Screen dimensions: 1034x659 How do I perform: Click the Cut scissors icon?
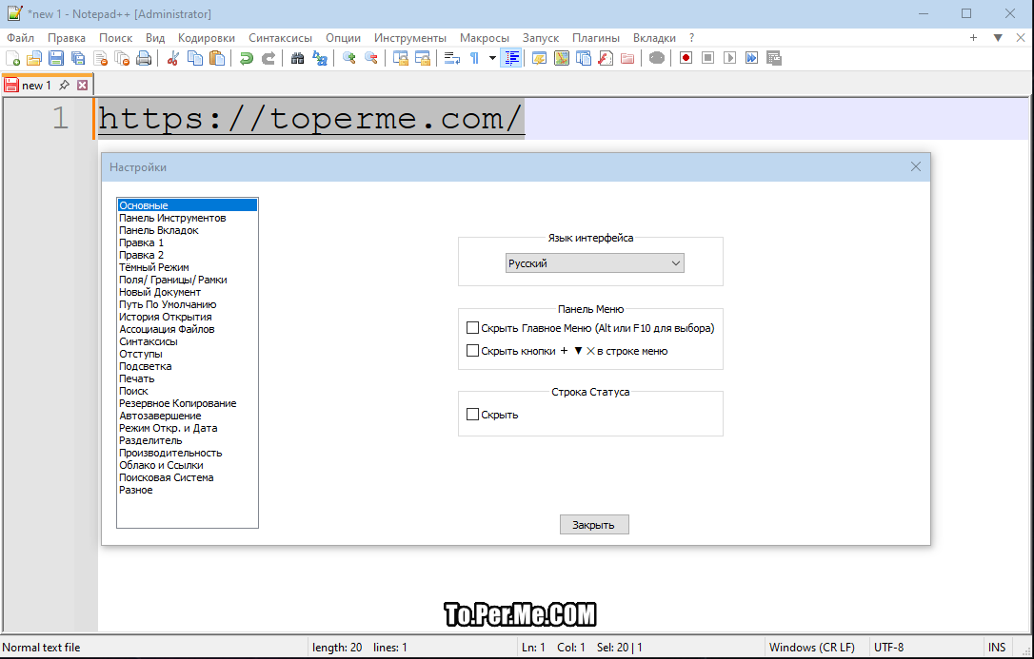tap(173, 58)
